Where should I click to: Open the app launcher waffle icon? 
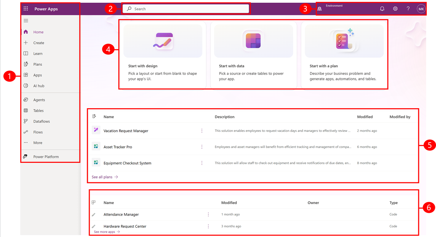[26, 8]
